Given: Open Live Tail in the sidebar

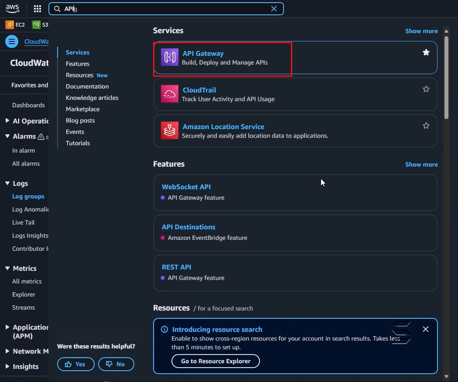Looking at the screenshot, I should pyautogui.click(x=23, y=222).
